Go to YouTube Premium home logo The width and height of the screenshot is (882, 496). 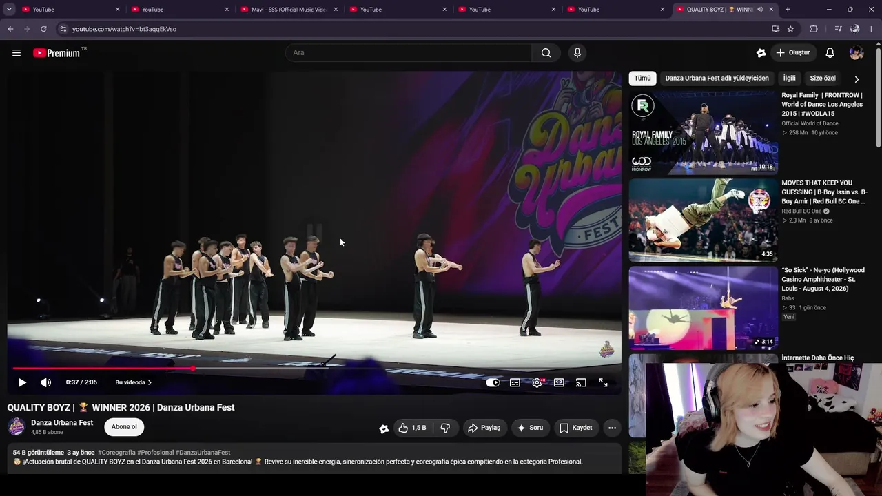coord(57,53)
